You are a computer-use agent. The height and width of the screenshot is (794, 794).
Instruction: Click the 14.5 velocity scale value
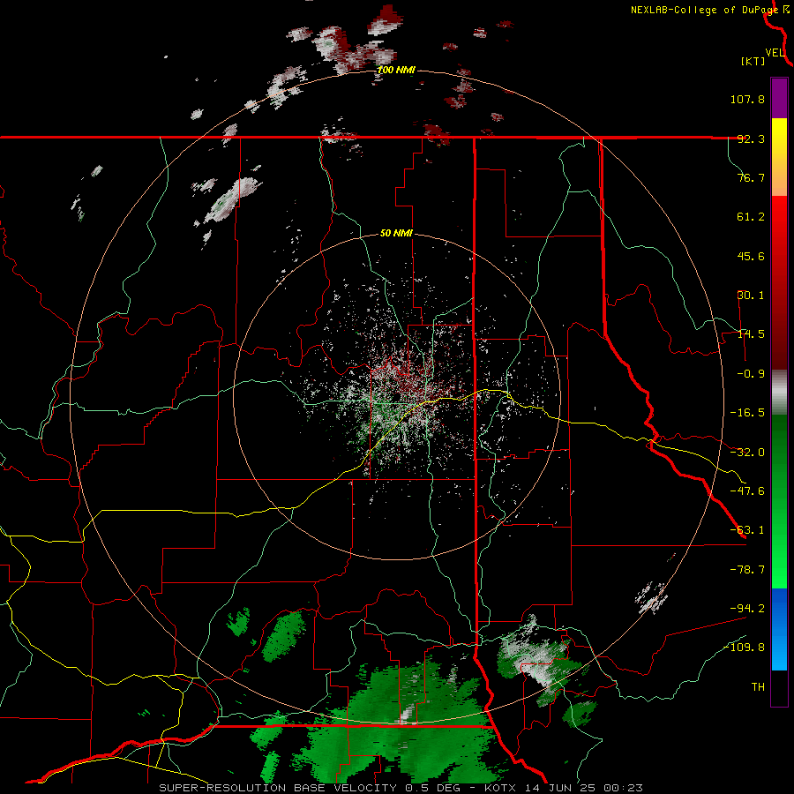[751, 334]
